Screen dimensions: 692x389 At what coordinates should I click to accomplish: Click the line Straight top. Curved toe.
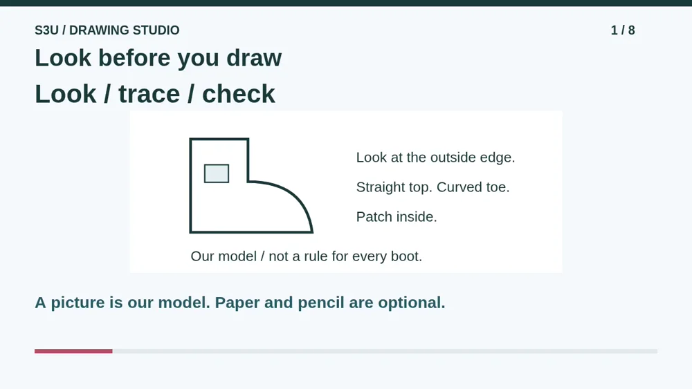coord(433,187)
